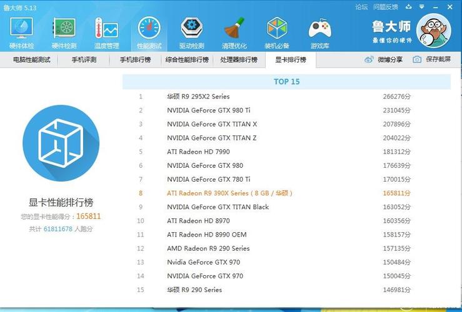Open 游戏库 game controller icon
The width and height of the screenshot is (462, 312).
(319, 33)
